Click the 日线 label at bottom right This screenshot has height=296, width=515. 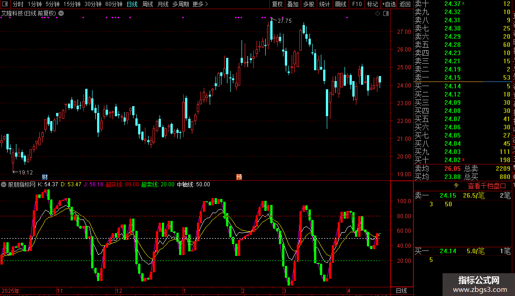coord(402,291)
